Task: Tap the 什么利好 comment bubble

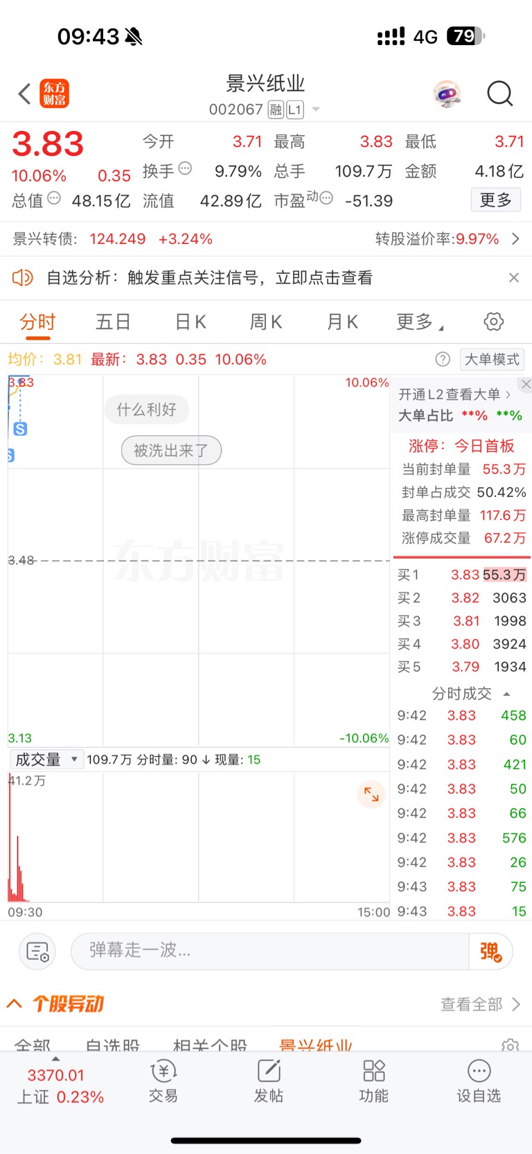Action: click(x=147, y=410)
